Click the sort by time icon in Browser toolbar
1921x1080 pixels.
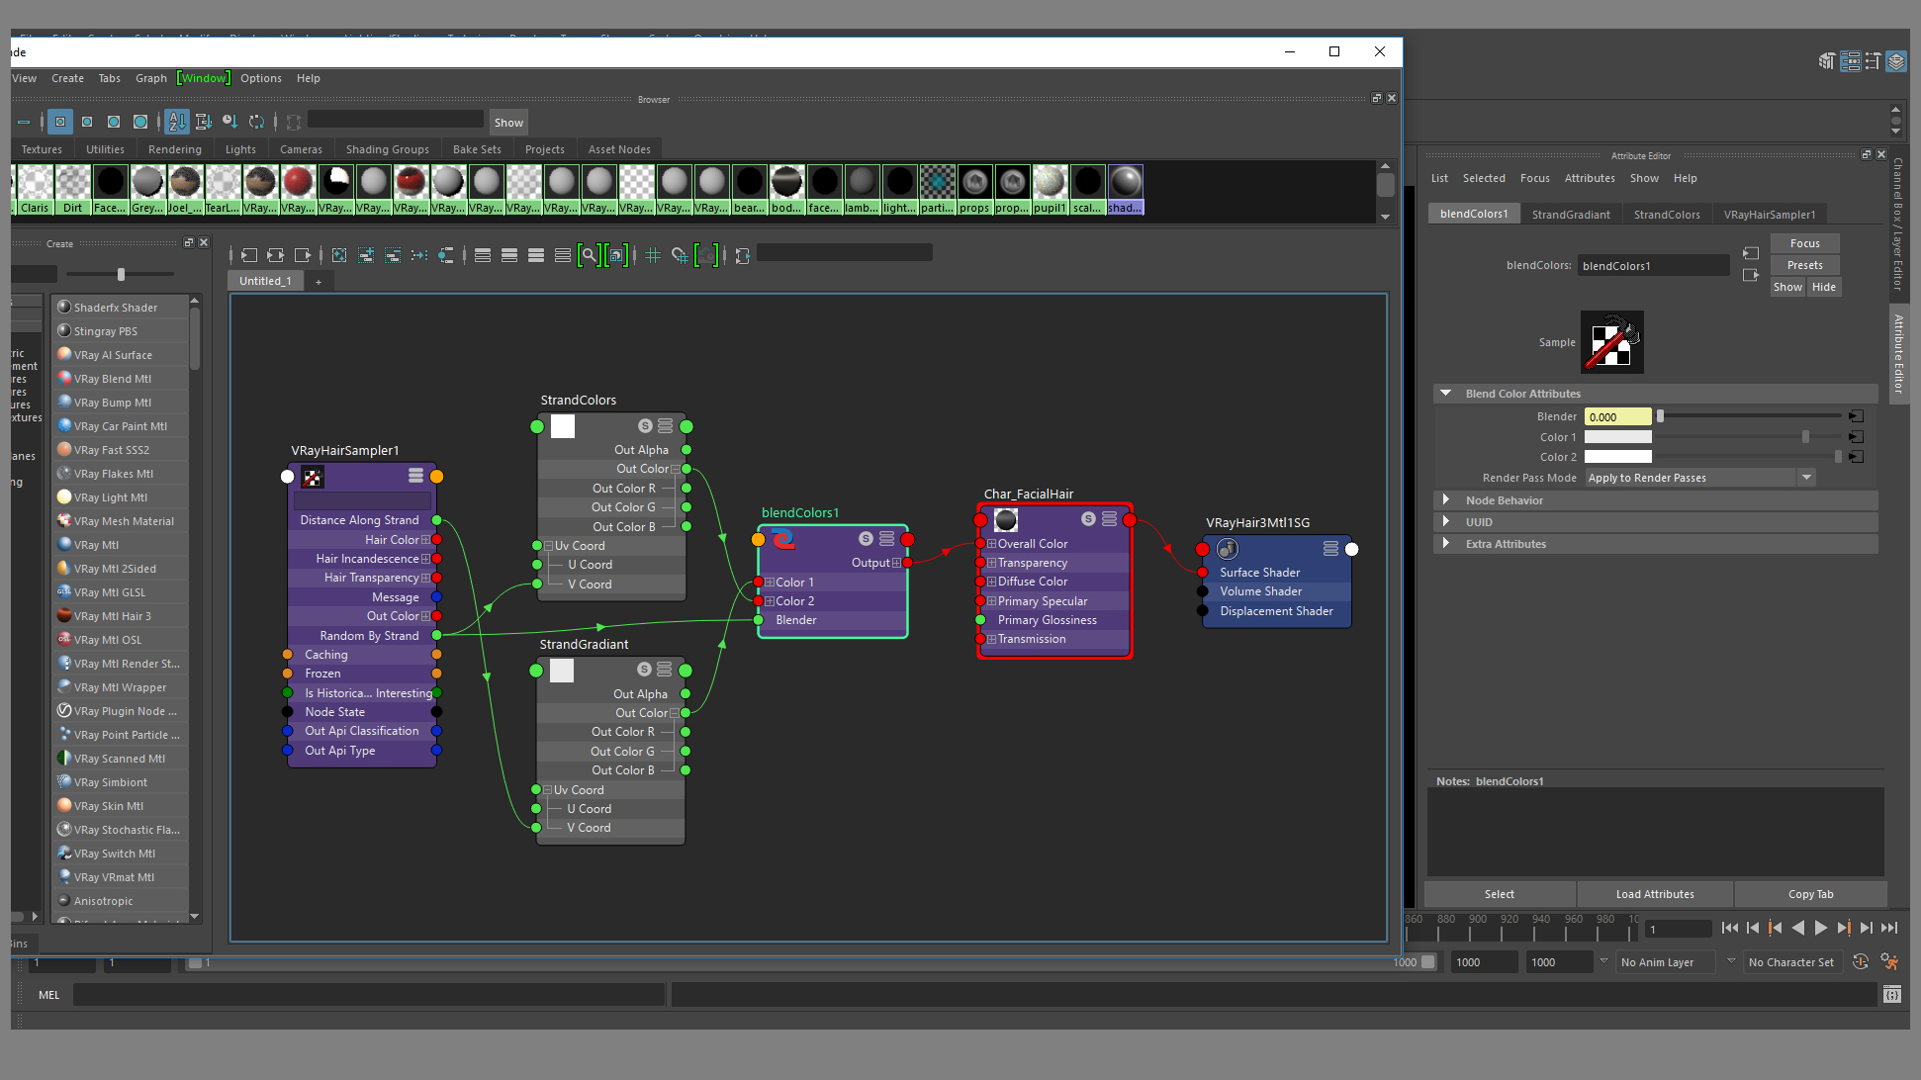point(229,122)
